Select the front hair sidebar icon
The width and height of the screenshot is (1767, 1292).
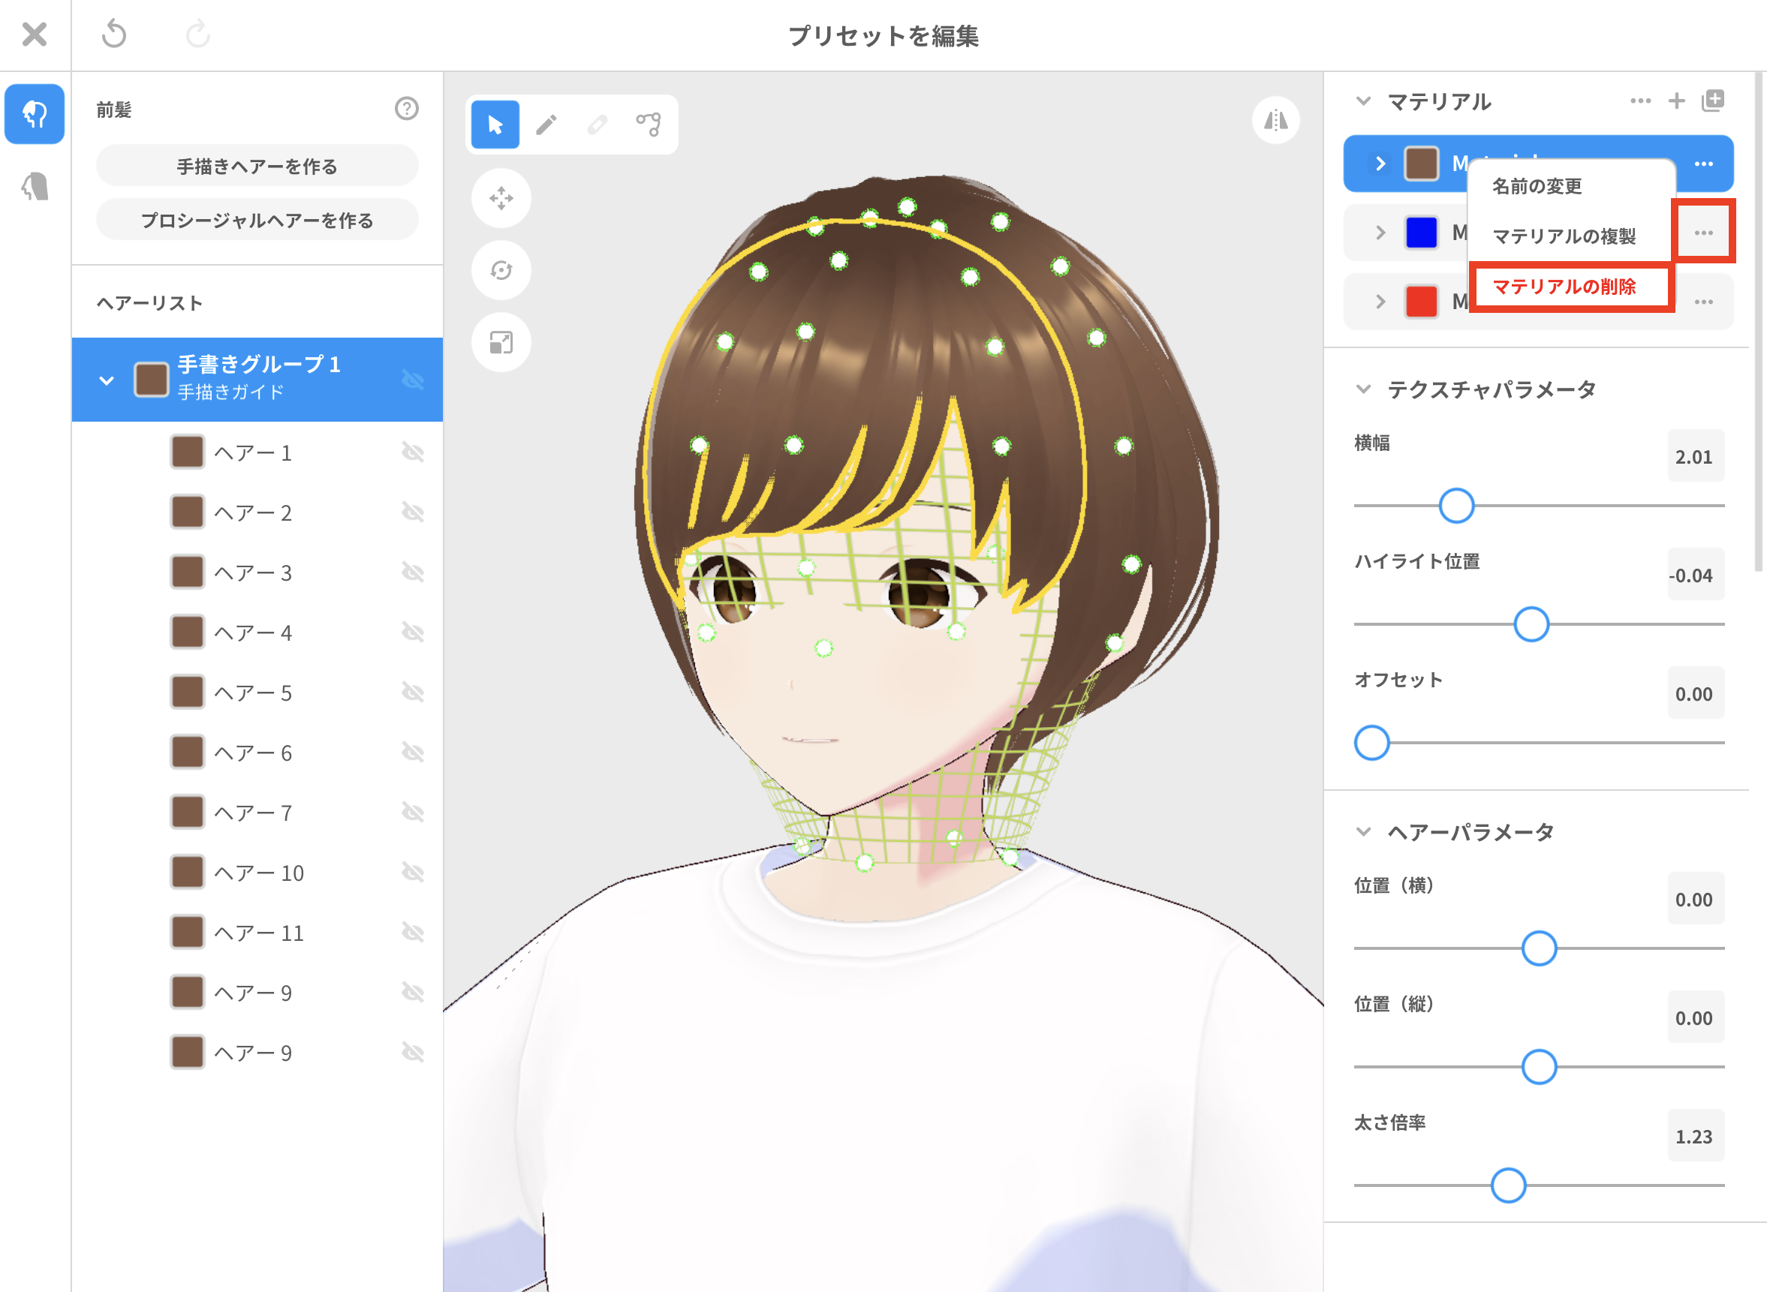[35, 114]
